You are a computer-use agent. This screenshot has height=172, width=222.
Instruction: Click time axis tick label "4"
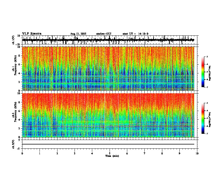coord(92,153)
